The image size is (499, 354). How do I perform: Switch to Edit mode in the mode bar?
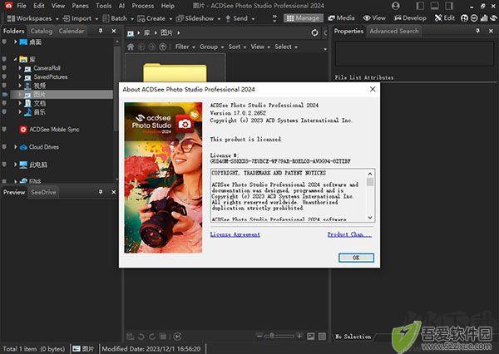[x=445, y=18]
